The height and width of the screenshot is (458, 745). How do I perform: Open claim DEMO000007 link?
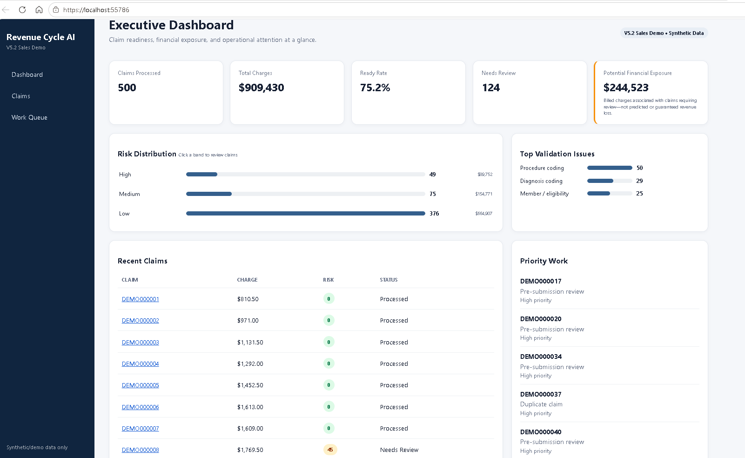[140, 429]
